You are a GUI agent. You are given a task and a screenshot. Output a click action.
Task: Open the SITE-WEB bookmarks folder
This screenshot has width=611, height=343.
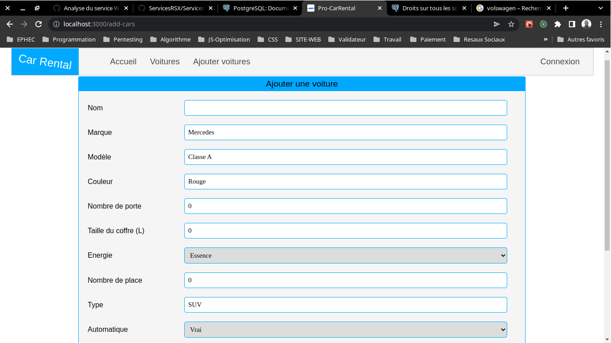(302, 39)
